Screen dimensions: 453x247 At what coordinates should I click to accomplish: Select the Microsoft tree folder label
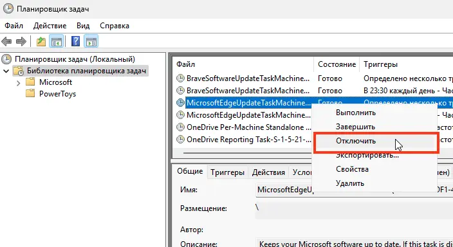coord(55,82)
